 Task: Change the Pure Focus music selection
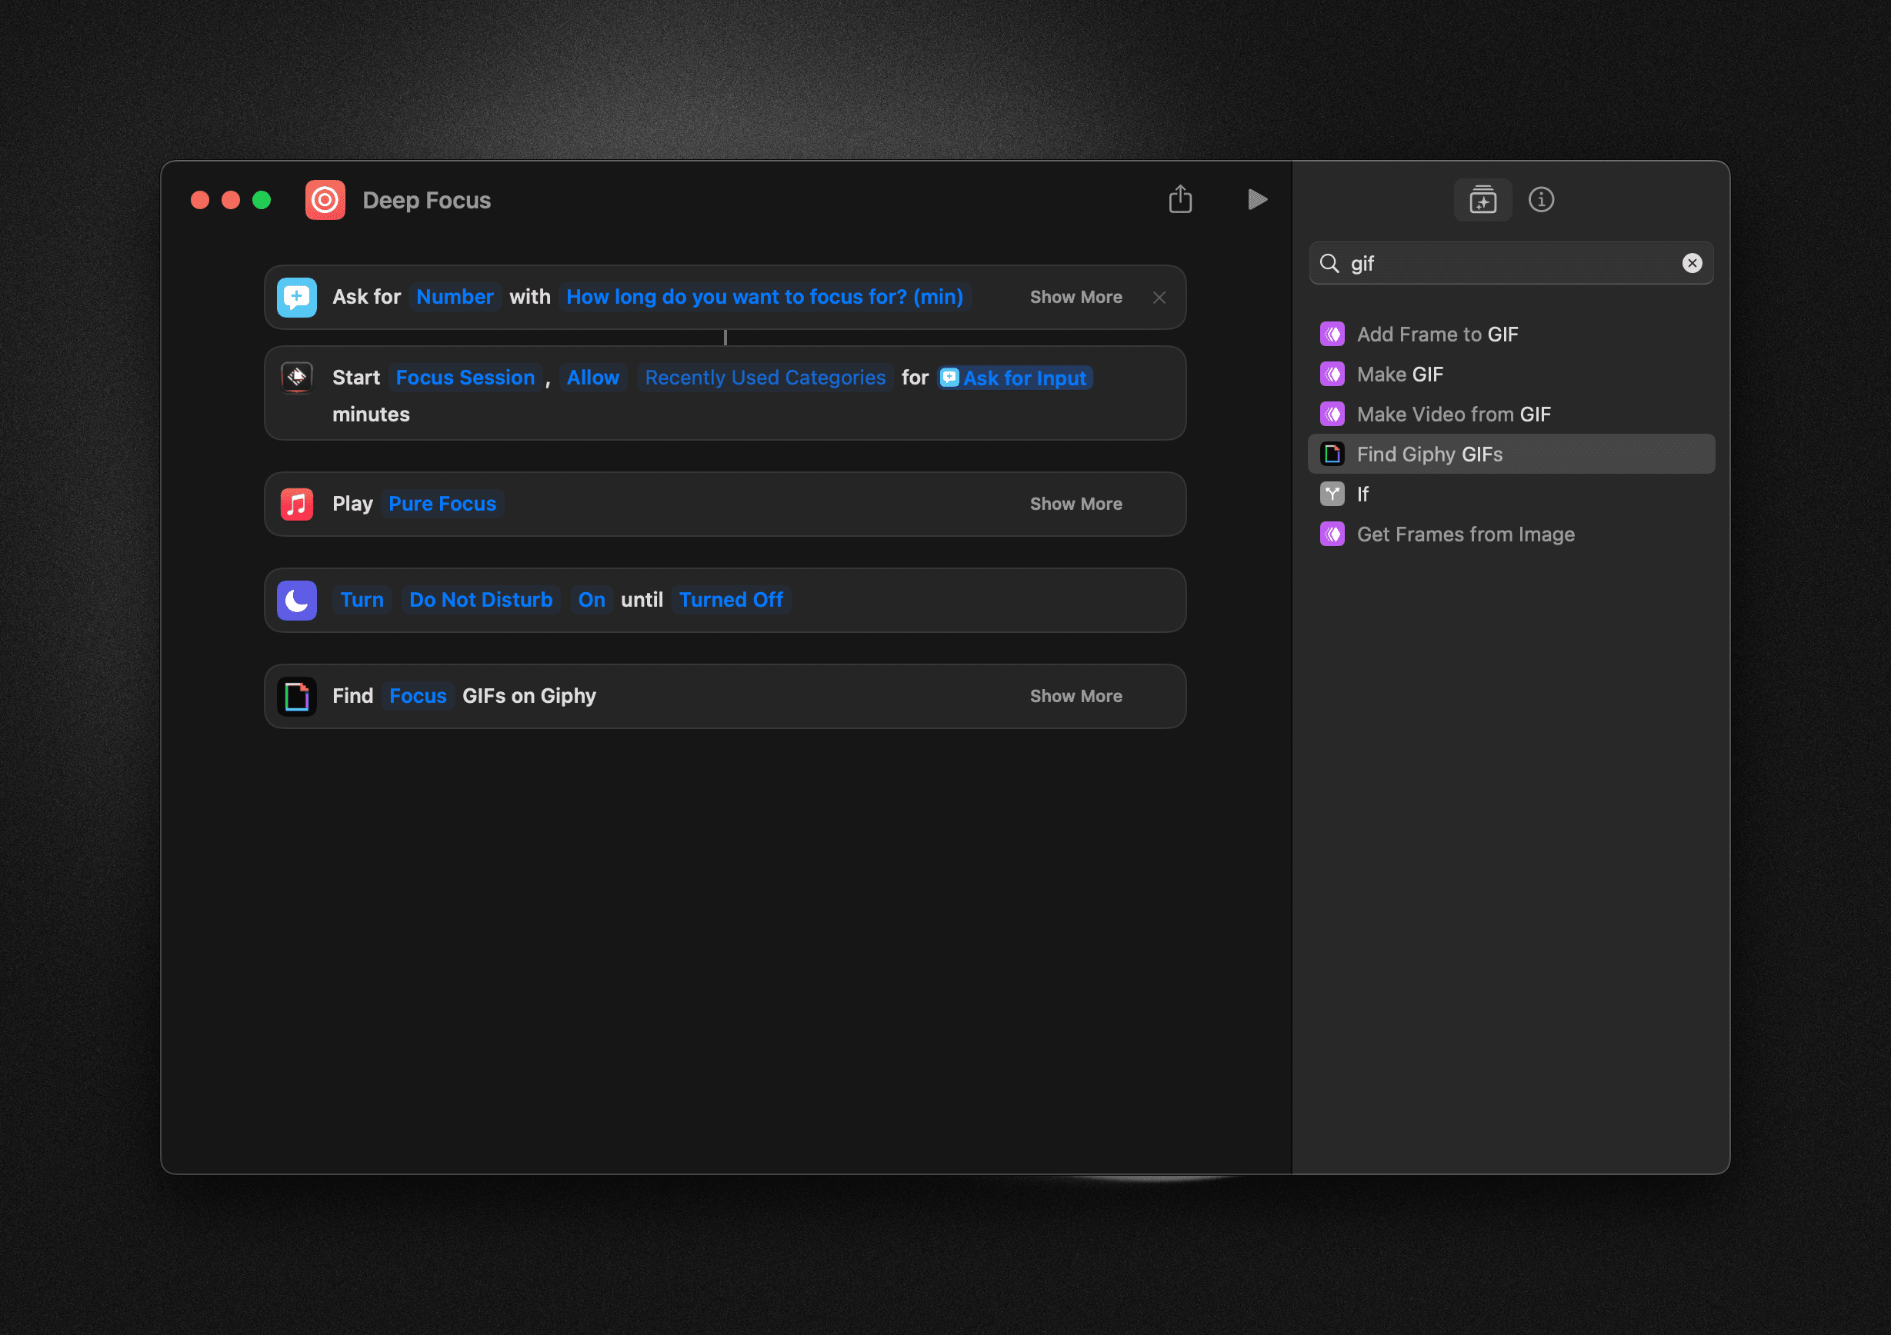coord(442,503)
